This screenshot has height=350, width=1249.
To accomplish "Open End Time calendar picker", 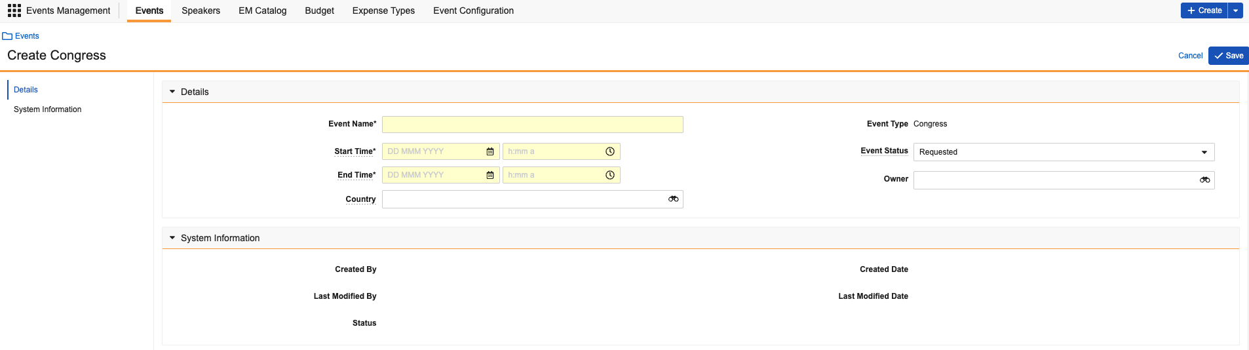I will (x=490, y=175).
